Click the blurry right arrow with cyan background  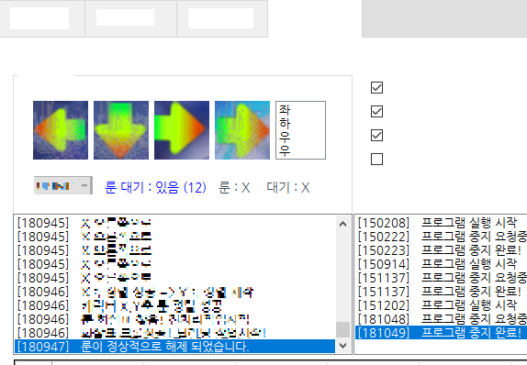tap(242, 130)
